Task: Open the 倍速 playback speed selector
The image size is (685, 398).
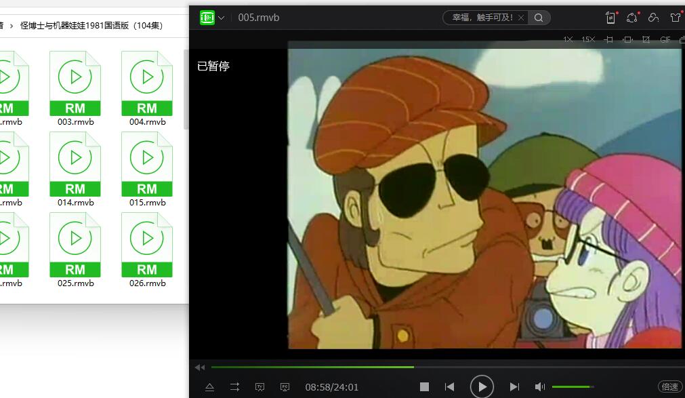Action: [x=669, y=386]
